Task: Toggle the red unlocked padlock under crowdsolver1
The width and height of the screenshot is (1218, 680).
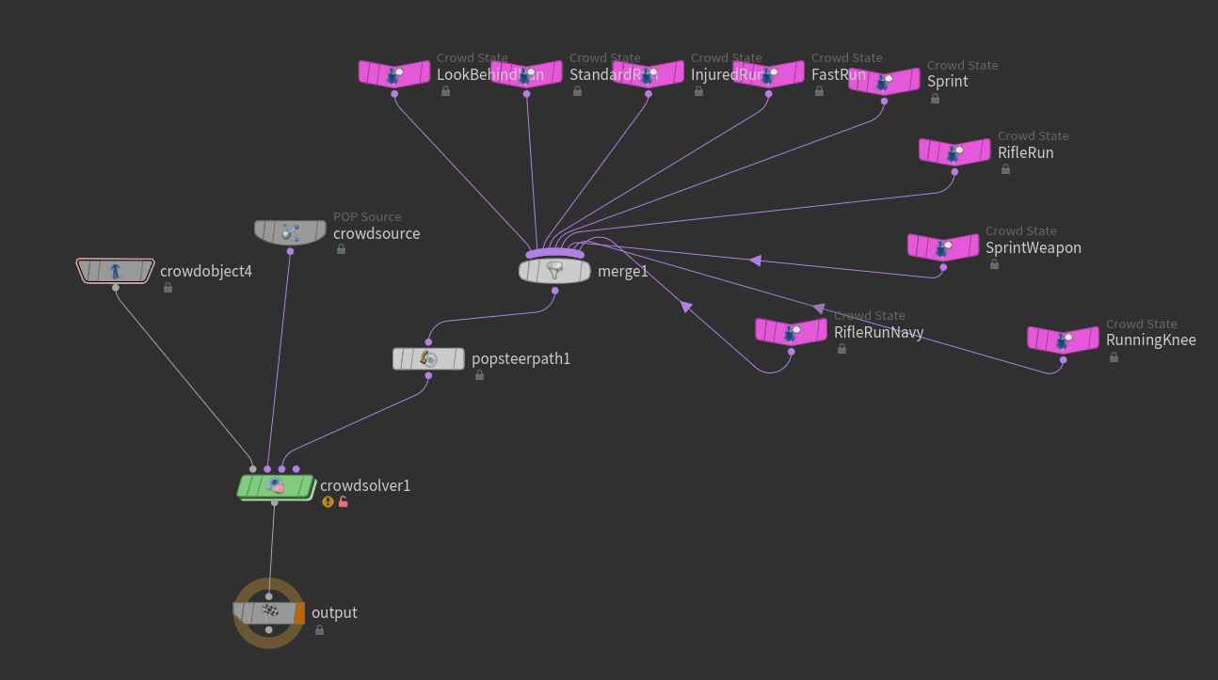Action: click(344, 502)
